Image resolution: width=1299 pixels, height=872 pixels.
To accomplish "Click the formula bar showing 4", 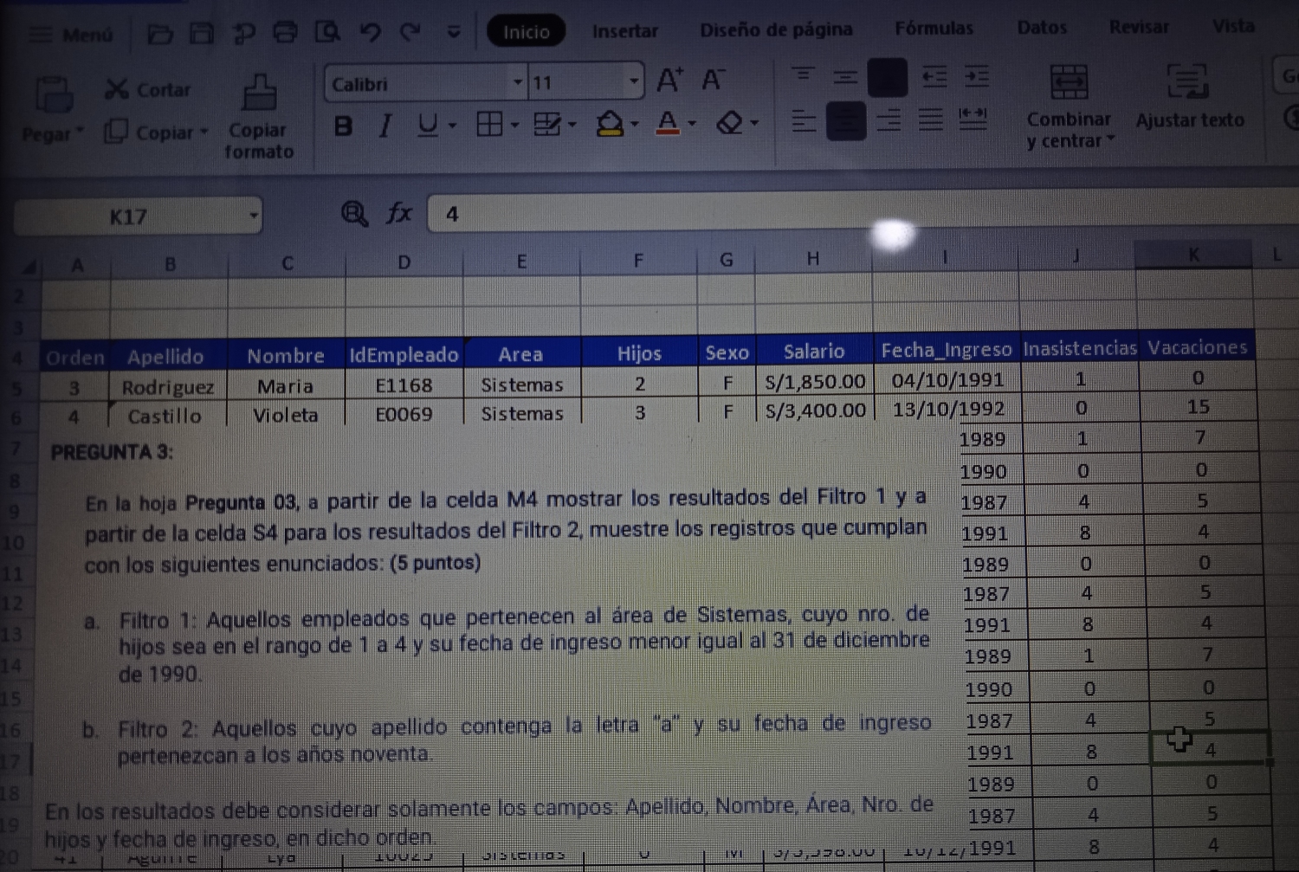I will [x=863, y=211].
